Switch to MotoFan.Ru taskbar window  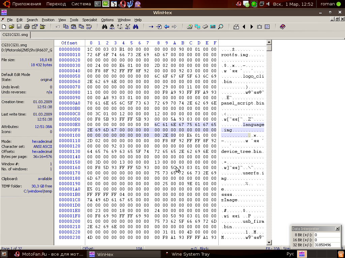tap(49, 254)
